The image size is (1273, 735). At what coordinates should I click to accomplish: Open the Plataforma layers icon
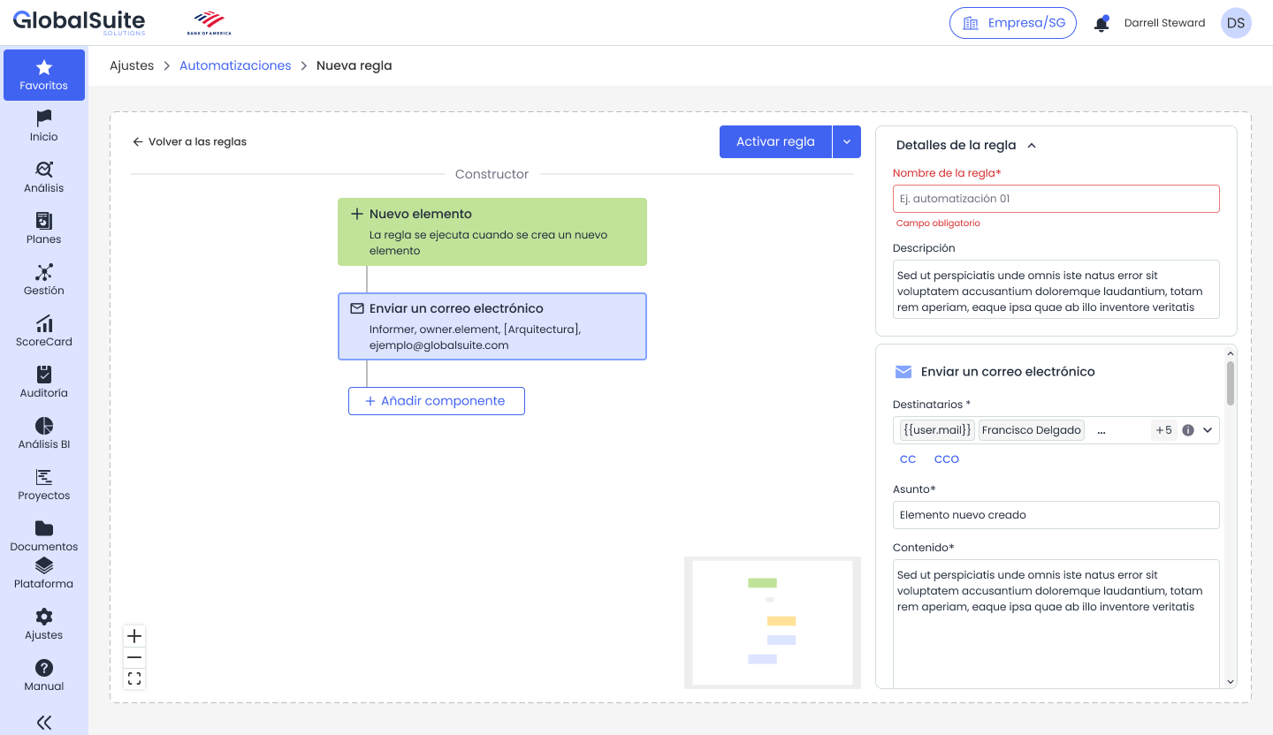44,565
